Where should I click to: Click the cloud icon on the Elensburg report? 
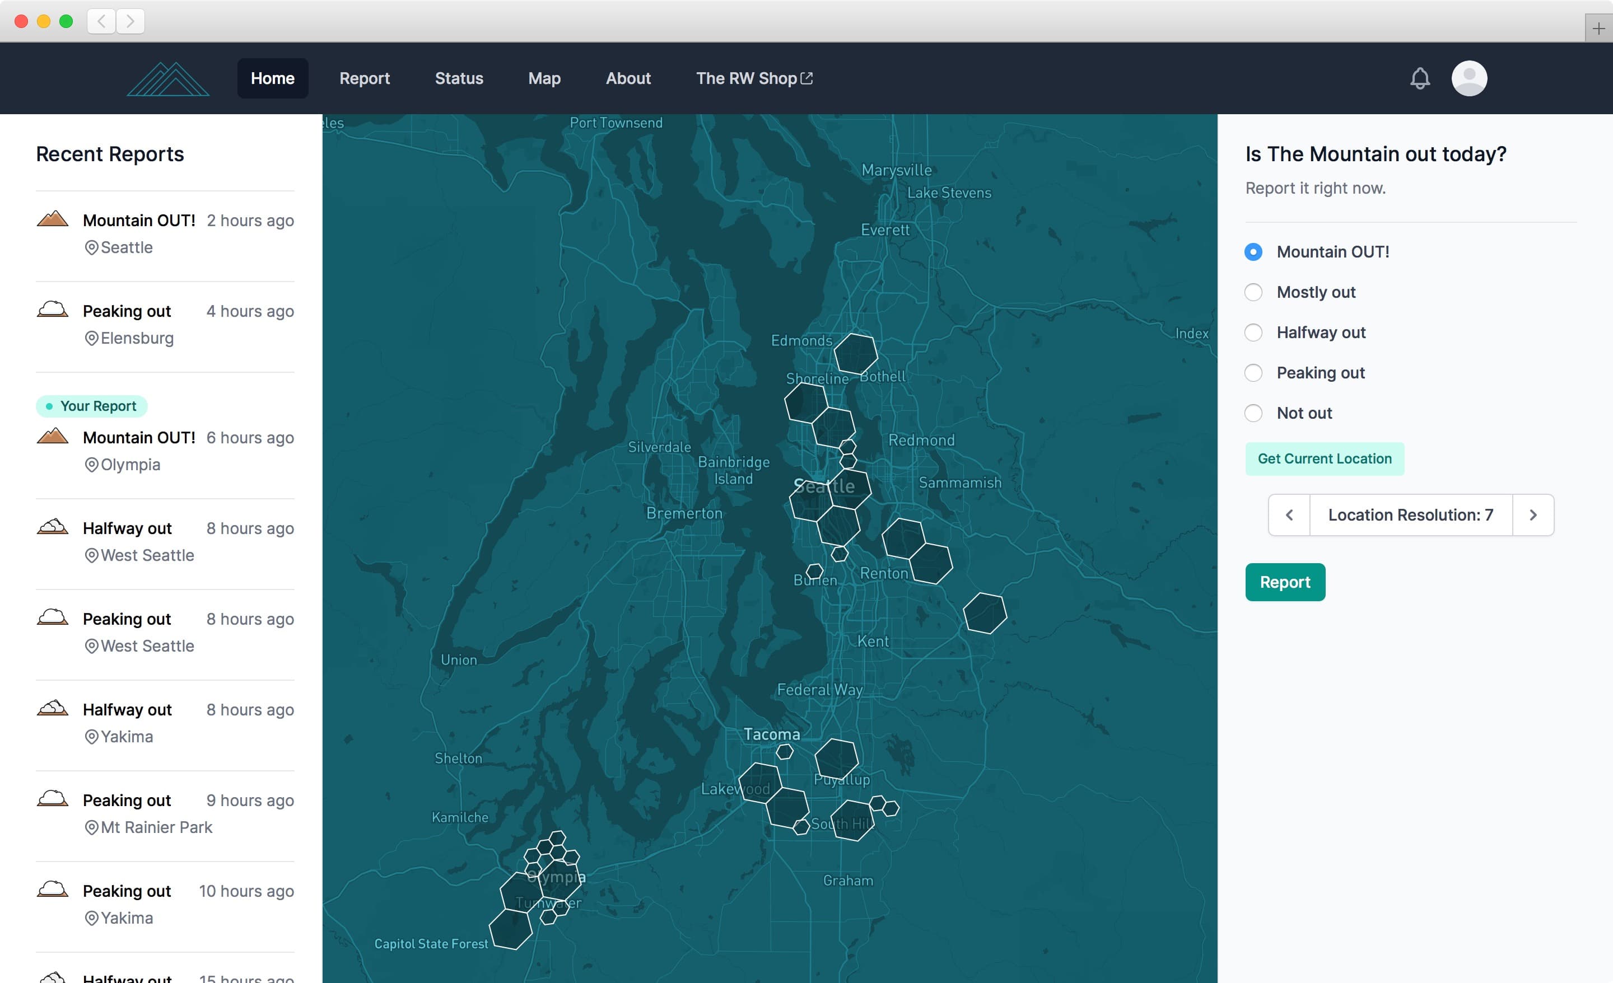click(x=53, y=309)
